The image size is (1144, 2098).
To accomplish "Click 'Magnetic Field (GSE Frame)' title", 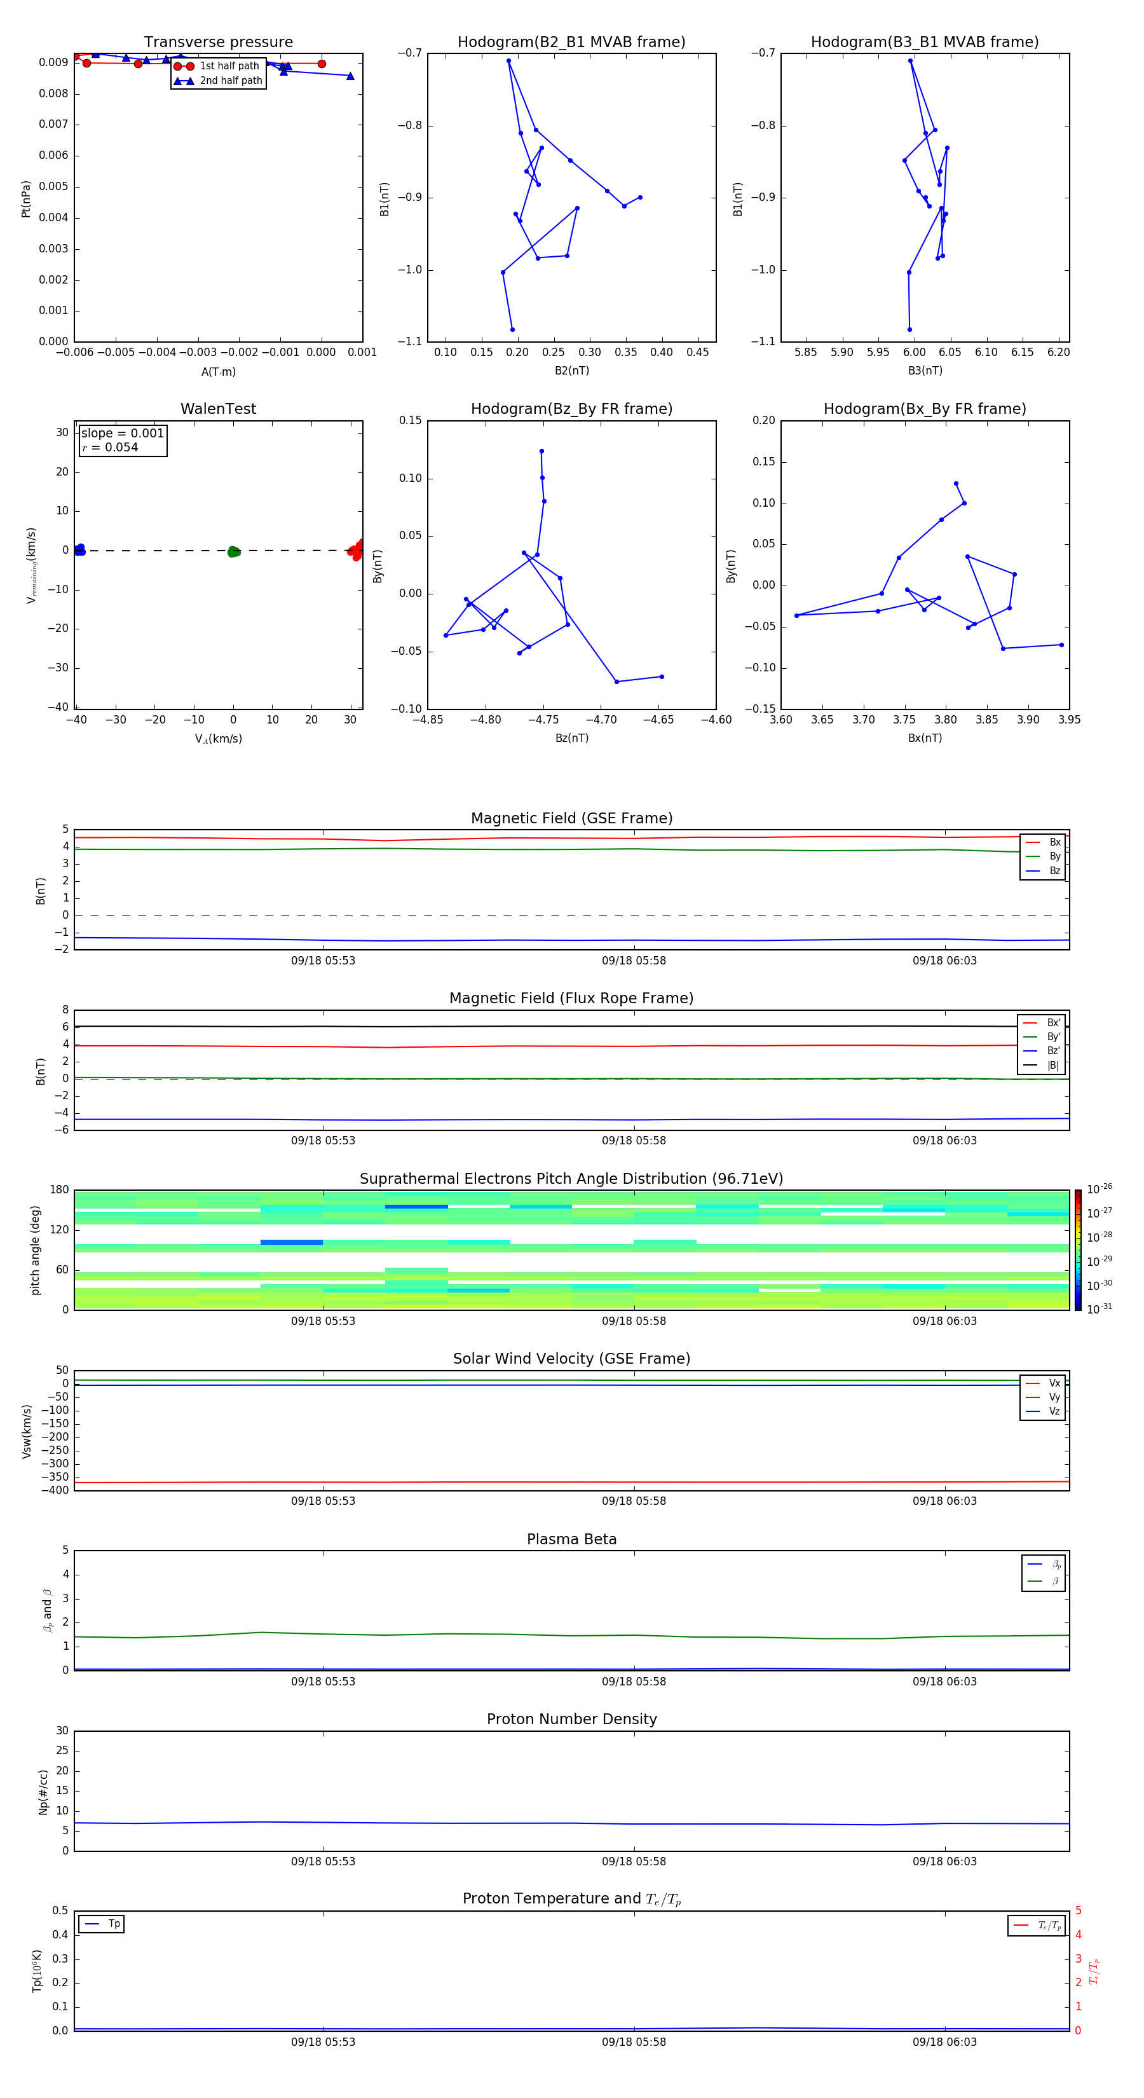I will [571, 818].
